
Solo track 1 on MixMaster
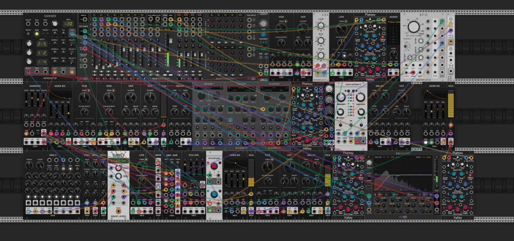tap(95, 75)
